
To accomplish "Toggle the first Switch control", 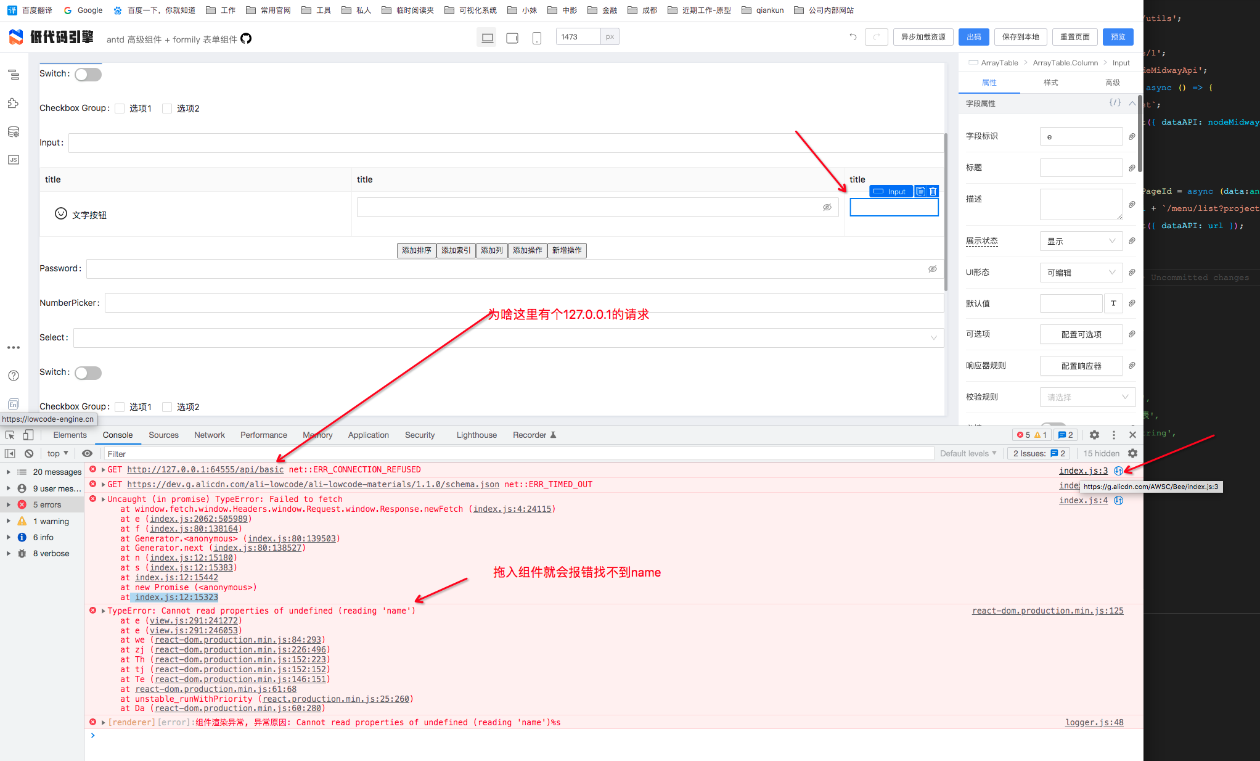I will click(x=88, y=75).
